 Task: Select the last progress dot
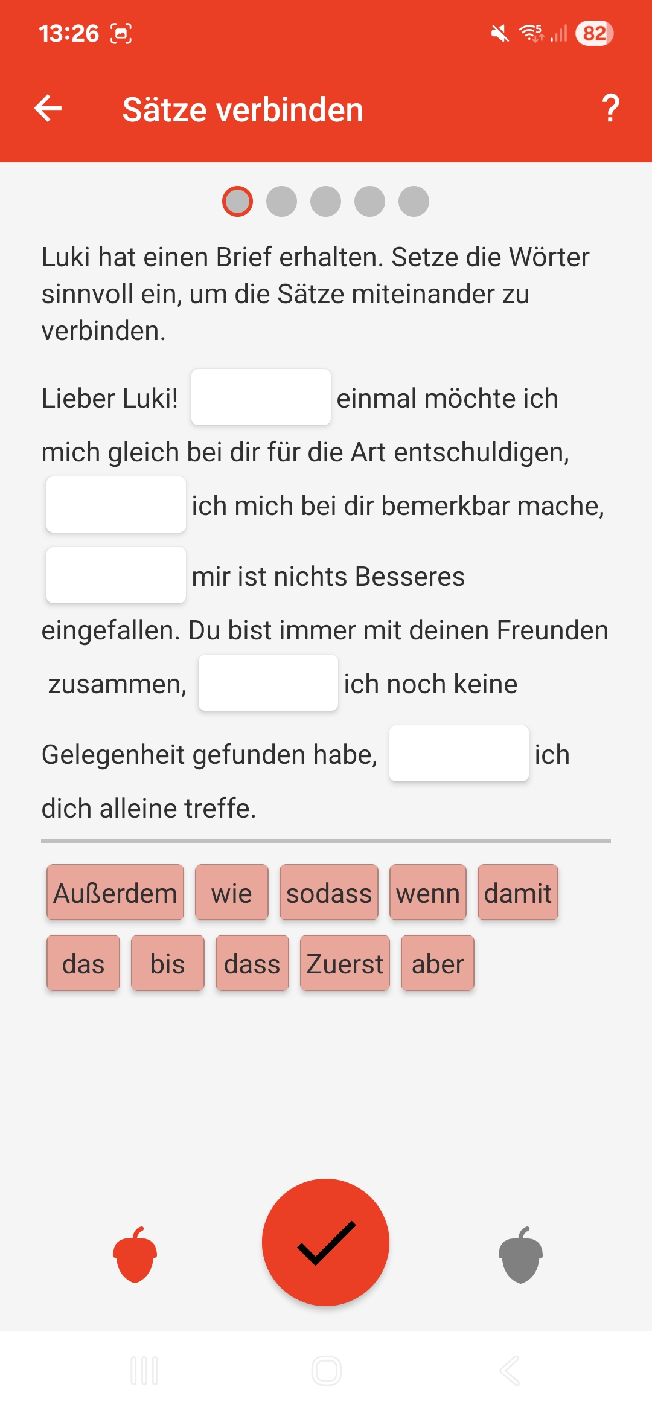pyautogui.click(x=414, y=201)
